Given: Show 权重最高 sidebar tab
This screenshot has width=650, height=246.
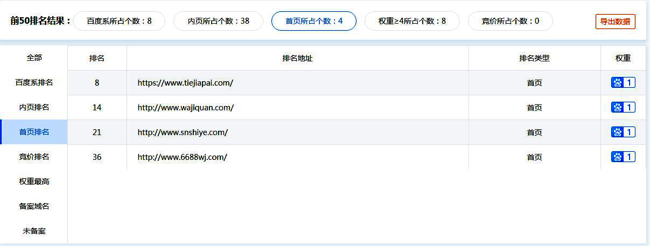Looking at the screenshot, I should (34, 181).
